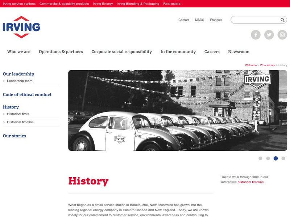Viewport: 290px width, 217px height.
Task: Open the Careers menu
Action: pyautogui.click(x=212, y=52)
